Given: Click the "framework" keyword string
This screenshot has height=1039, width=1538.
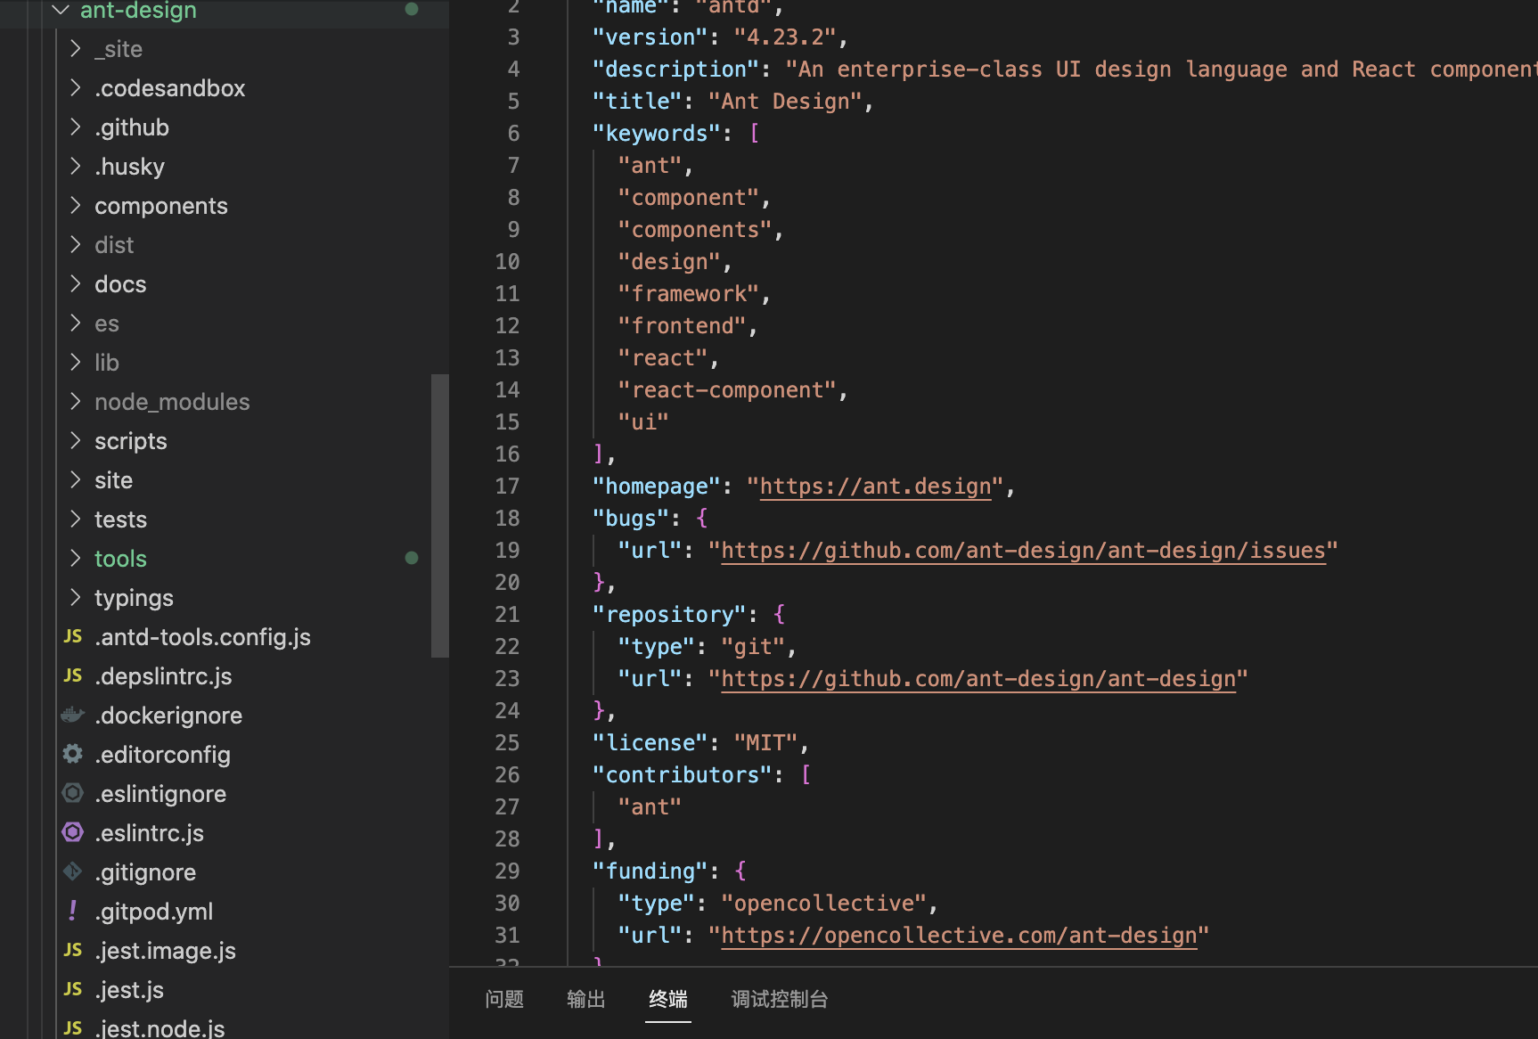Looking at the screenshot, I should pos(689,294).
